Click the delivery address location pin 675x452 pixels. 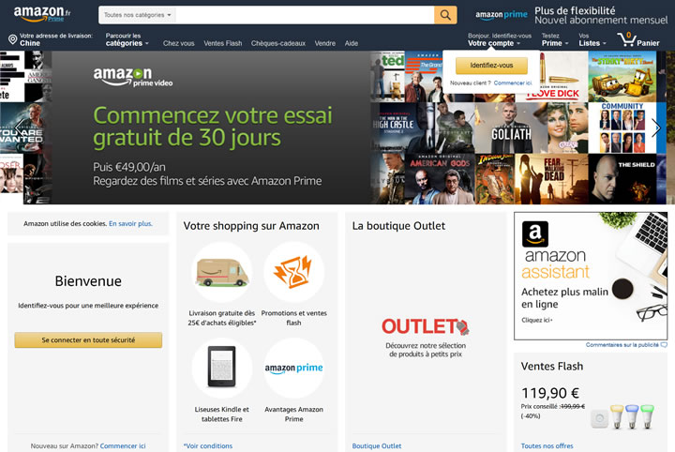point(13,39)
